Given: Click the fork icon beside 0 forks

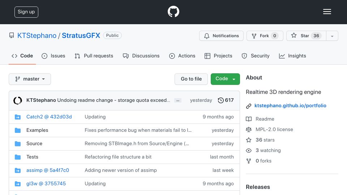Looking at the screenshot, I should tap(249, 161).
